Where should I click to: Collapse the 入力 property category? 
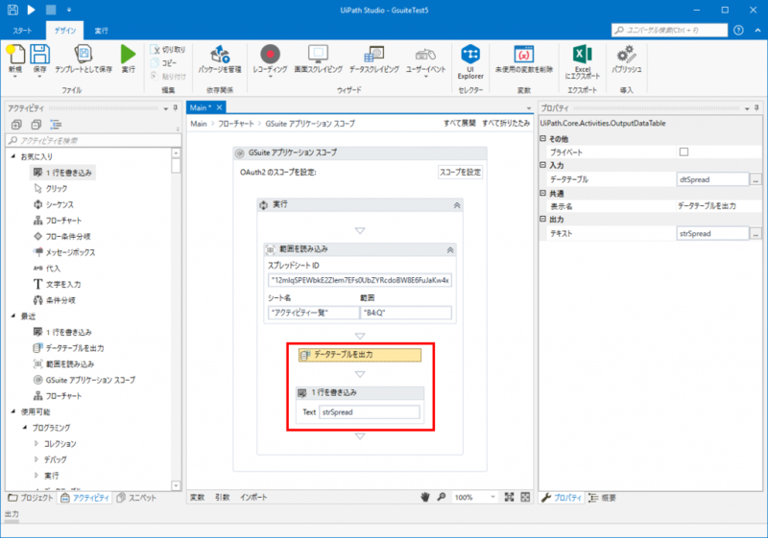pyautogui.click(x=542, y=165)
